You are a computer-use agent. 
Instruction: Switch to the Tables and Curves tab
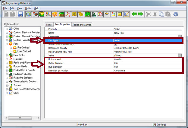82,25
